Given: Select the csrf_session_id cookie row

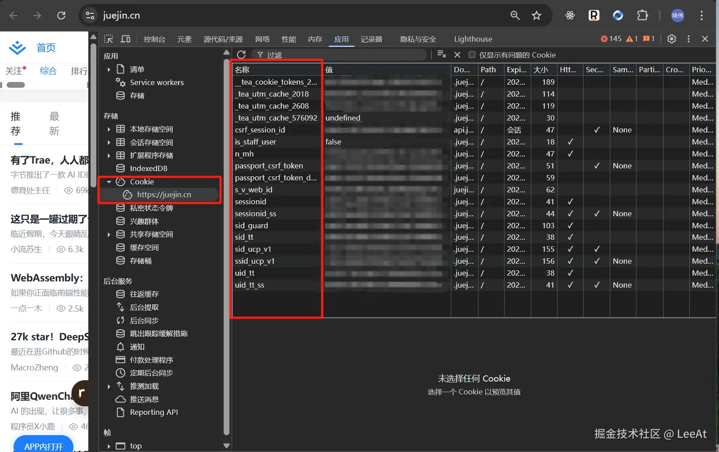Looking at the screenshot, I should tap(474, 130).
